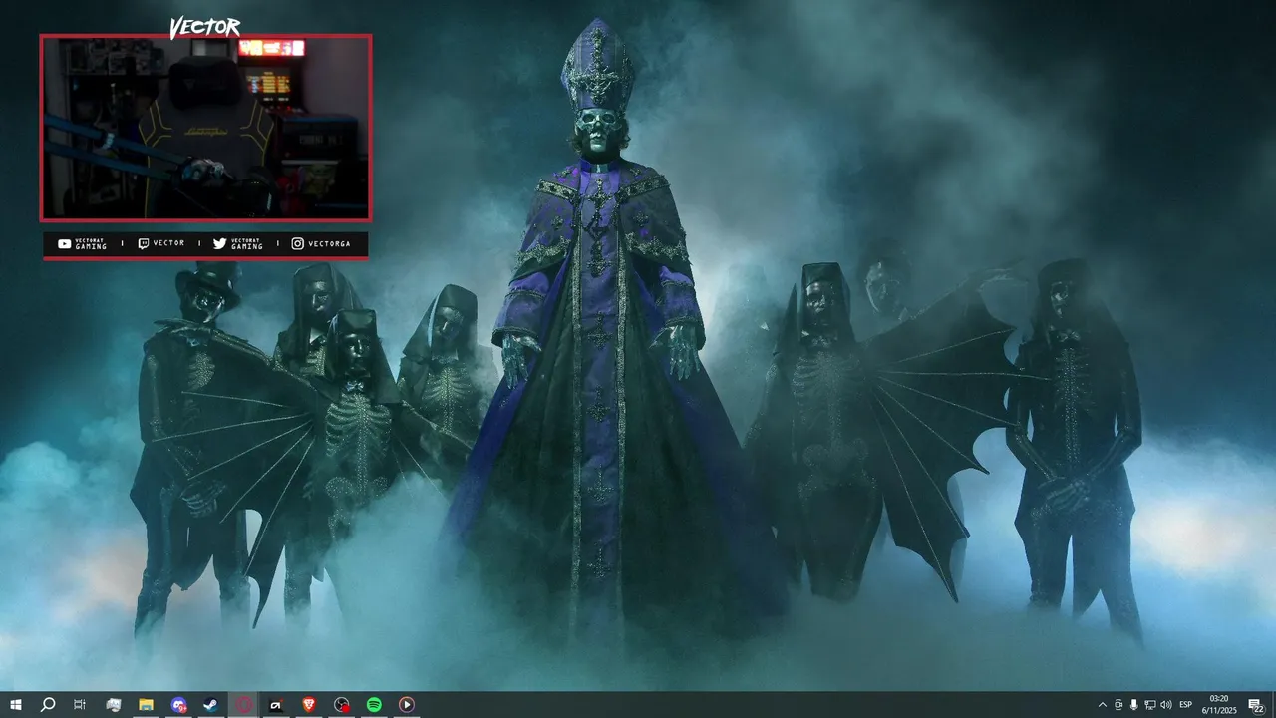1276x718 pixels.
Task: Open the pinned app left of File Explorer
Action: 113,705
